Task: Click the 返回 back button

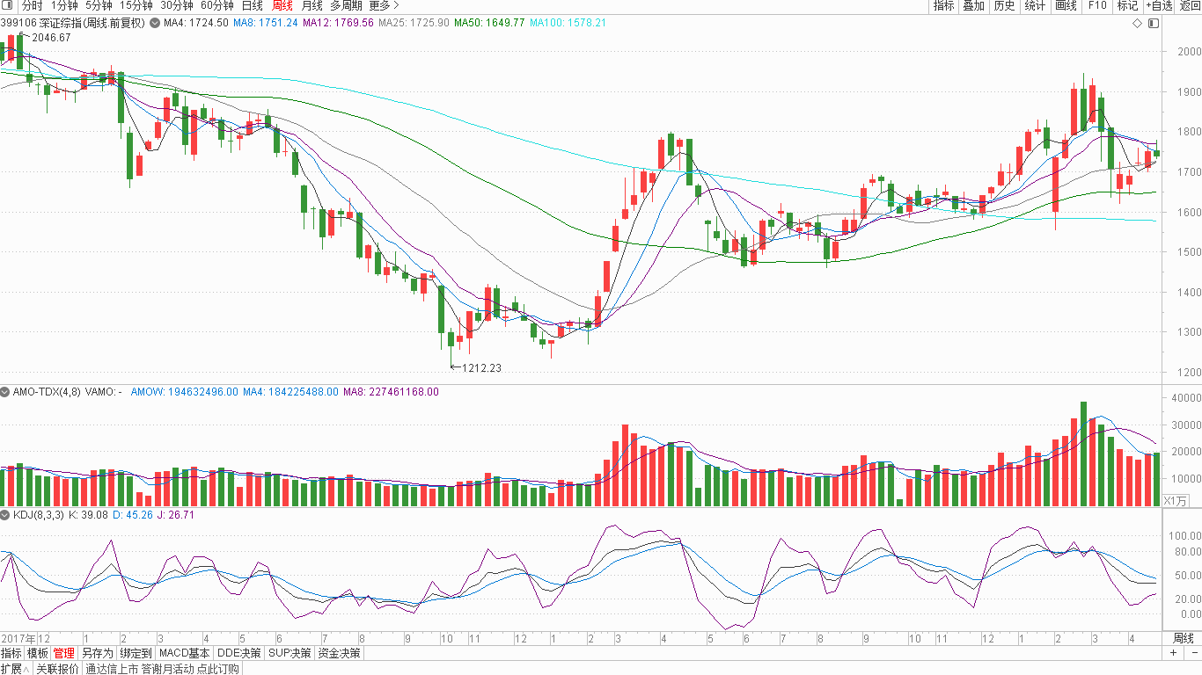Action: 1189,5
